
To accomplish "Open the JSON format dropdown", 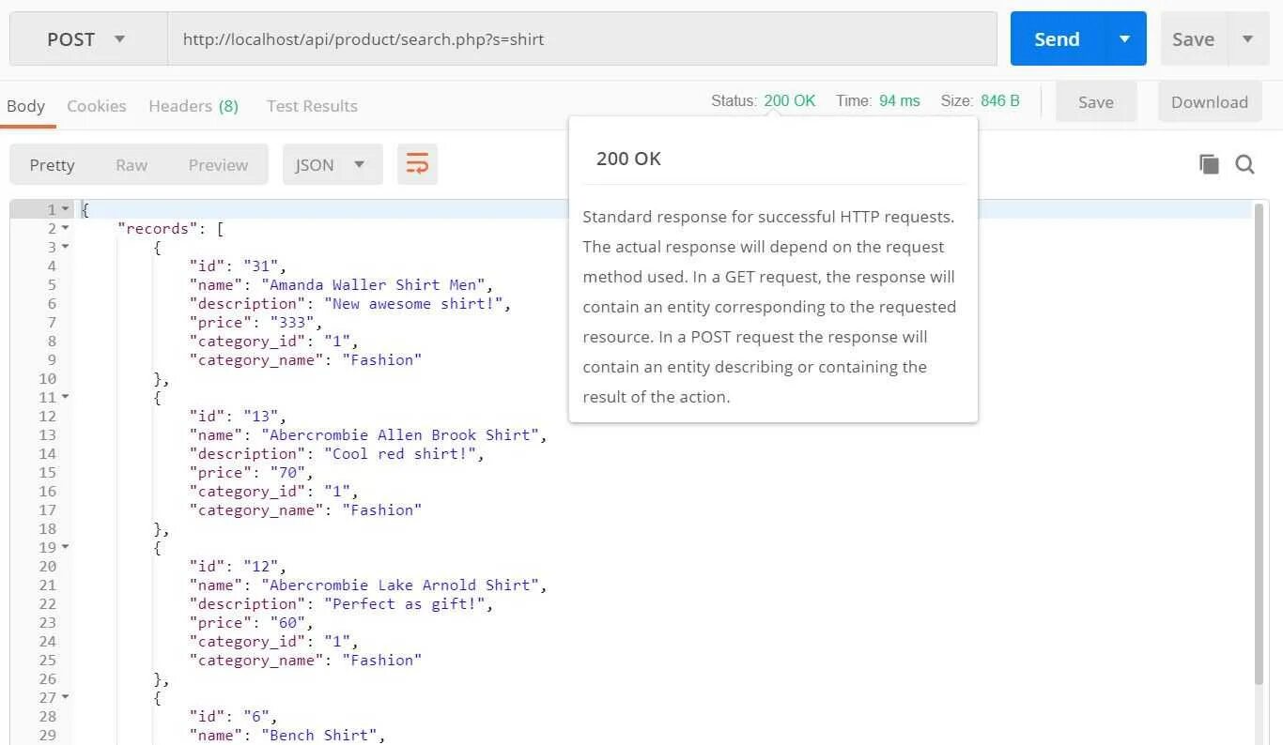I will [x=332, y=164].
